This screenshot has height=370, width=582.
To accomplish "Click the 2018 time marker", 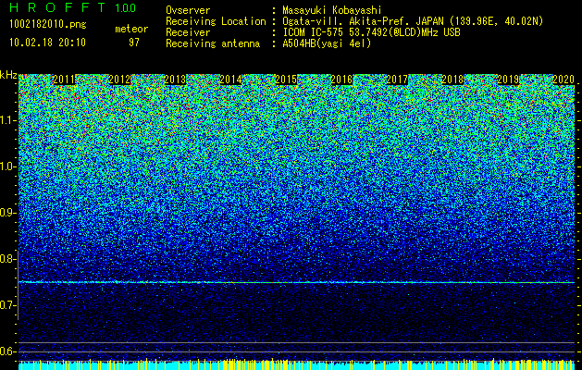I will click(x=452, y=80).
